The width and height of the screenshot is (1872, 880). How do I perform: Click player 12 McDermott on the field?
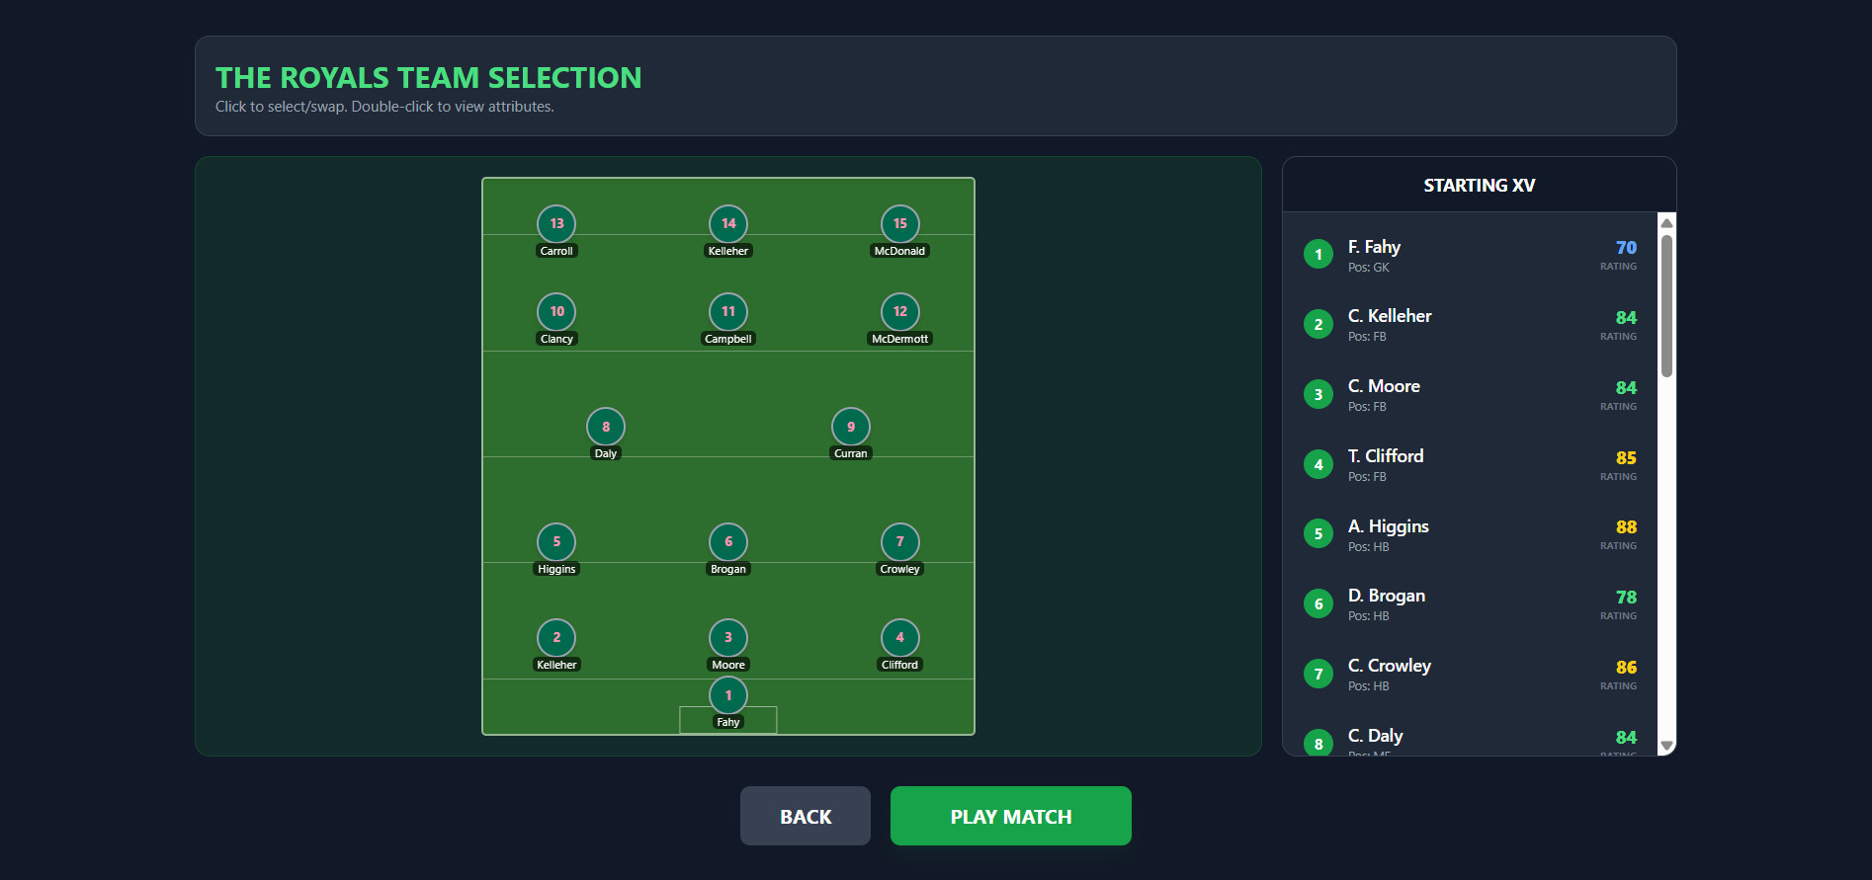pos(899,312)
